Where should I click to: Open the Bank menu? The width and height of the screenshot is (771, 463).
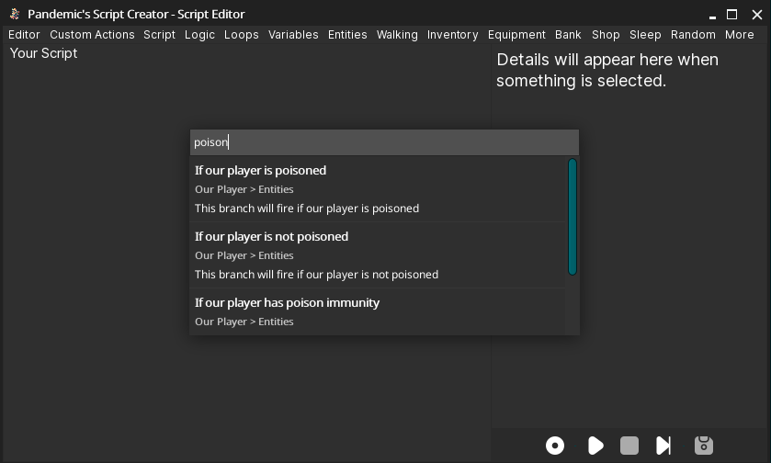(568, 35)
